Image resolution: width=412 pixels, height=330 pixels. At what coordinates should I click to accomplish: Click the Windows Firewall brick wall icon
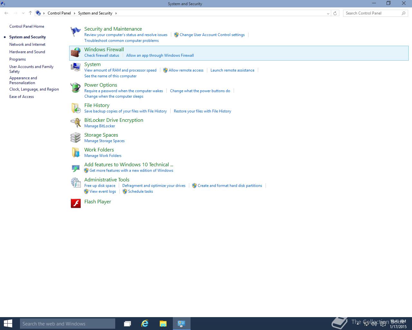pos(76,53)
